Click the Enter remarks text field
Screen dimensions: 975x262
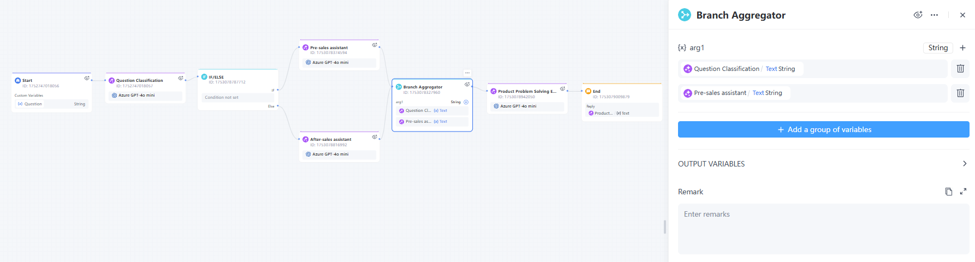point(823,228)
